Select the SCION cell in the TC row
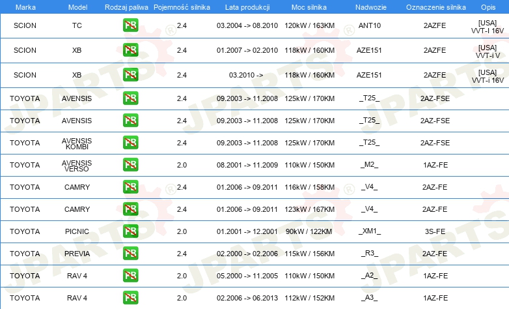This screenshot has width=509, height=309. pos(25,25)
